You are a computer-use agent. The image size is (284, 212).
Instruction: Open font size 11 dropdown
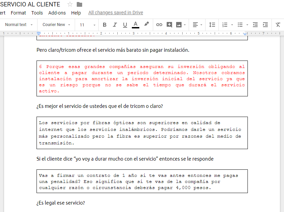click(x=87, y=25)
